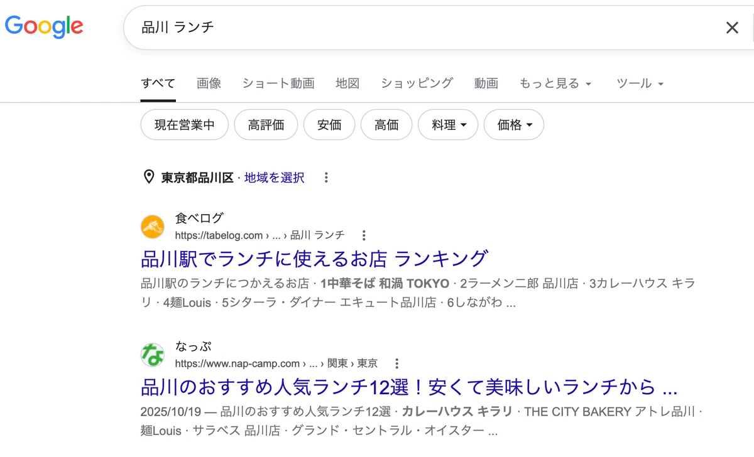Click the 食べログ site name
This screenshot has height=457, width=754.
click(x=199, y=218)
